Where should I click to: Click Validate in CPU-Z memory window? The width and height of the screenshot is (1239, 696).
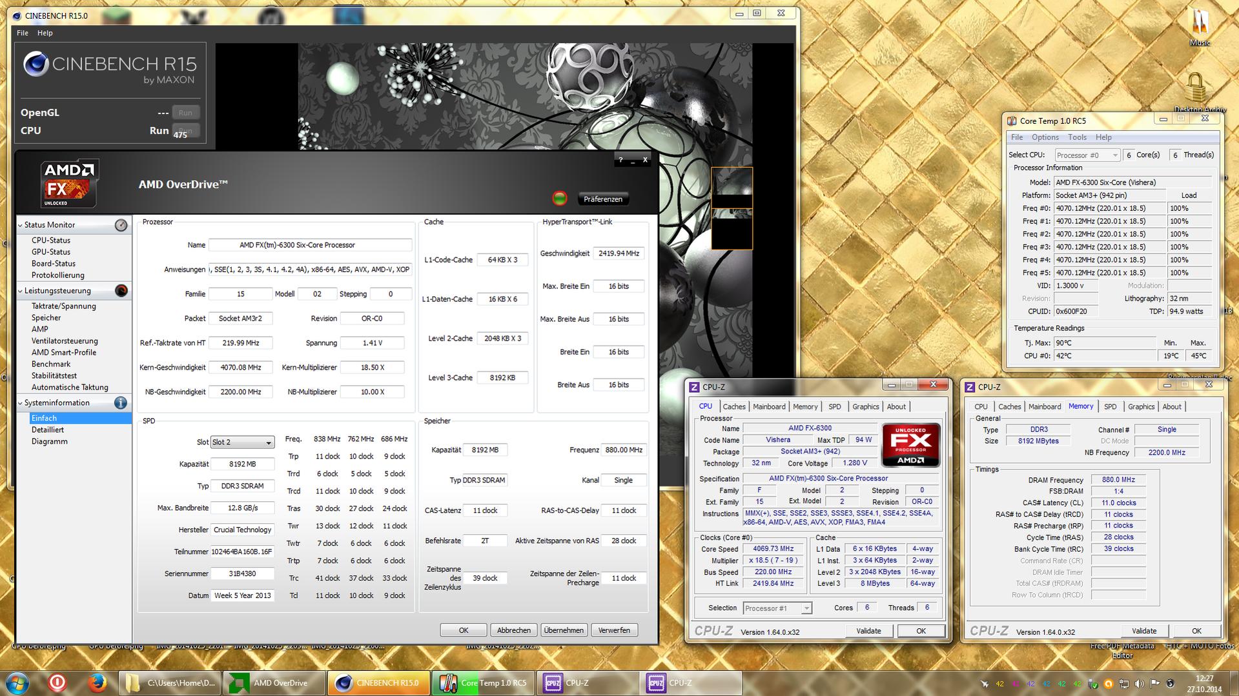tap(1144, 631)
